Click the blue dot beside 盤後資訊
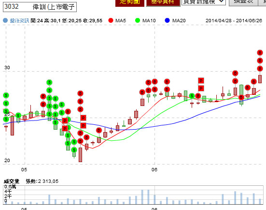The height and width of the screenshot is (210, 266). (5, 21)
